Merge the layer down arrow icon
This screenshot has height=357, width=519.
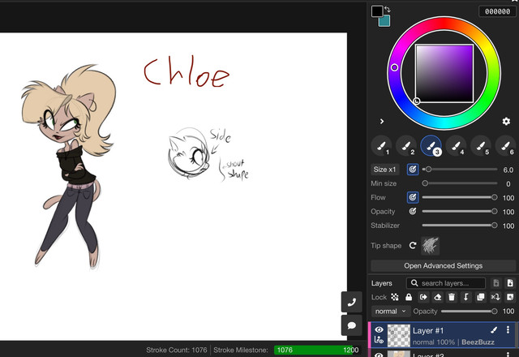(x=466, y=297)
